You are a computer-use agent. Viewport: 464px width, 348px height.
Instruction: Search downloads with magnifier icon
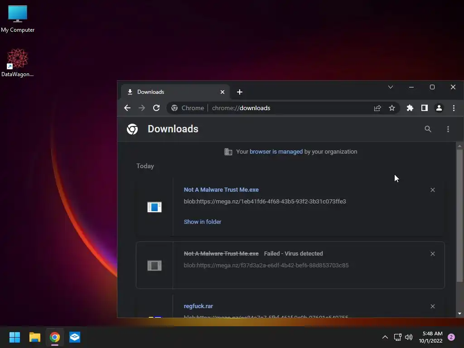click(x=428, y=129)
